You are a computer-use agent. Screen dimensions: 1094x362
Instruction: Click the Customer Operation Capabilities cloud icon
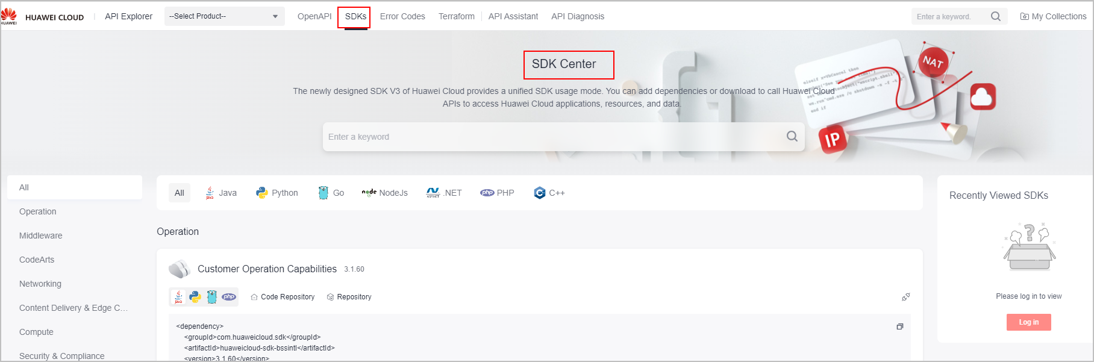(180, 269)
